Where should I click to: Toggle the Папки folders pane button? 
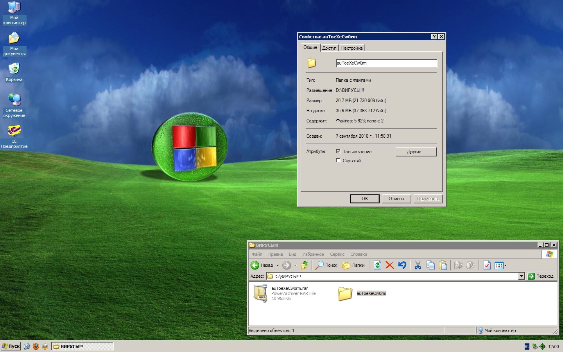pos(353,265)
